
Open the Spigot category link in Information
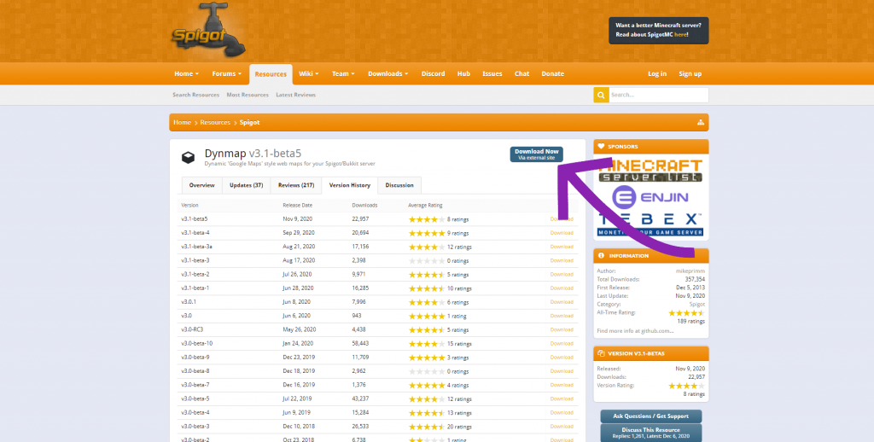(x=696, y=305)
